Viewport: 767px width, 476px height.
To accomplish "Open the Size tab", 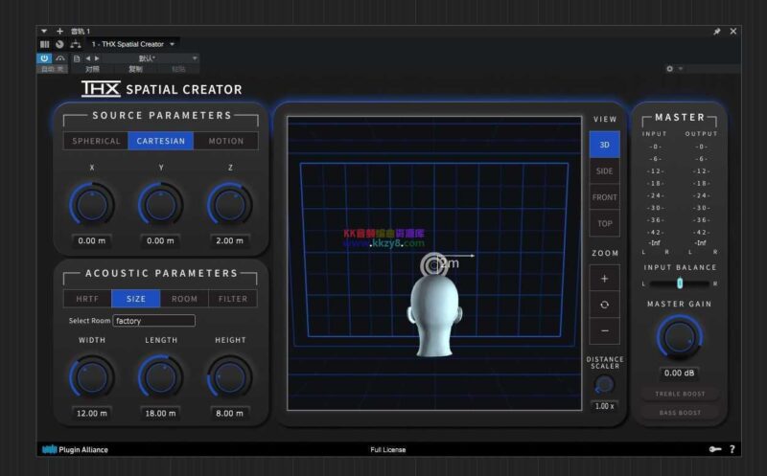I will click(x=136, y=299).
